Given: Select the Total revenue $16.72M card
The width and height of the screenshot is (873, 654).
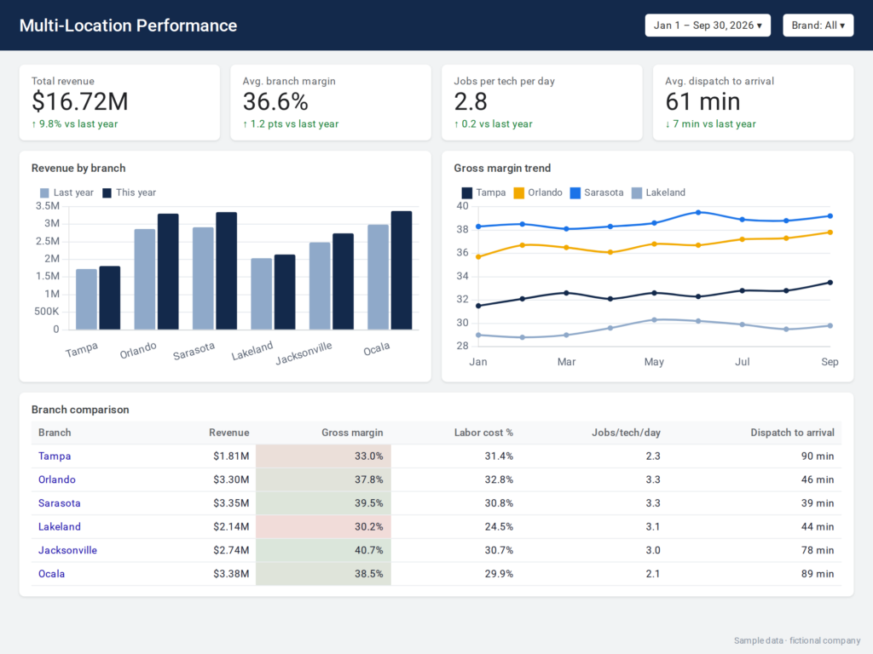Looking at the screenshot, I should [x=119, y=102].
